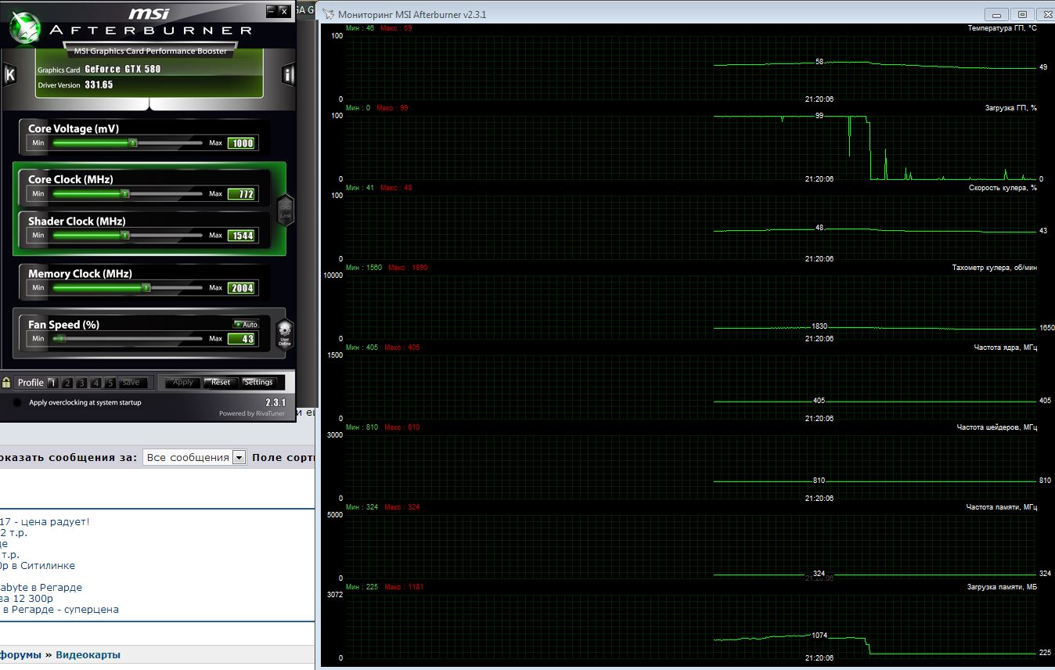Viewport: 1055px width, 670px height.
Task: Click the 'Тахометр кулера, об/мин' graph label
Action: pos(994,268)
